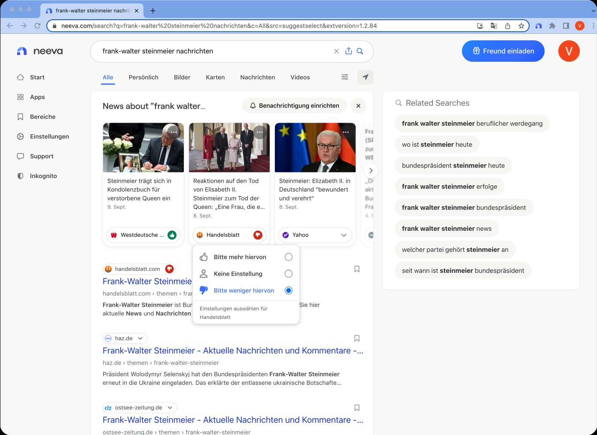The image size is (597, 435).
Task: Open options on Yahoo news card image
Action: click(x=345, y=132)
